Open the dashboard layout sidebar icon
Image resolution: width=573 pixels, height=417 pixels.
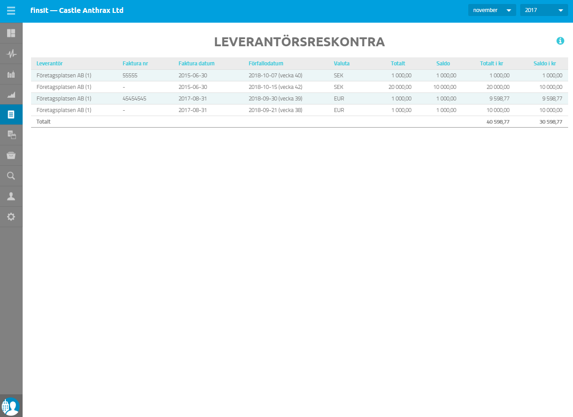tap(11, 33)
